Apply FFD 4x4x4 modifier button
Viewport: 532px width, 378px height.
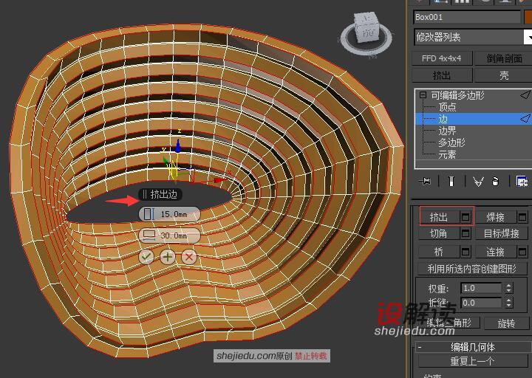(x=441, y=58)
